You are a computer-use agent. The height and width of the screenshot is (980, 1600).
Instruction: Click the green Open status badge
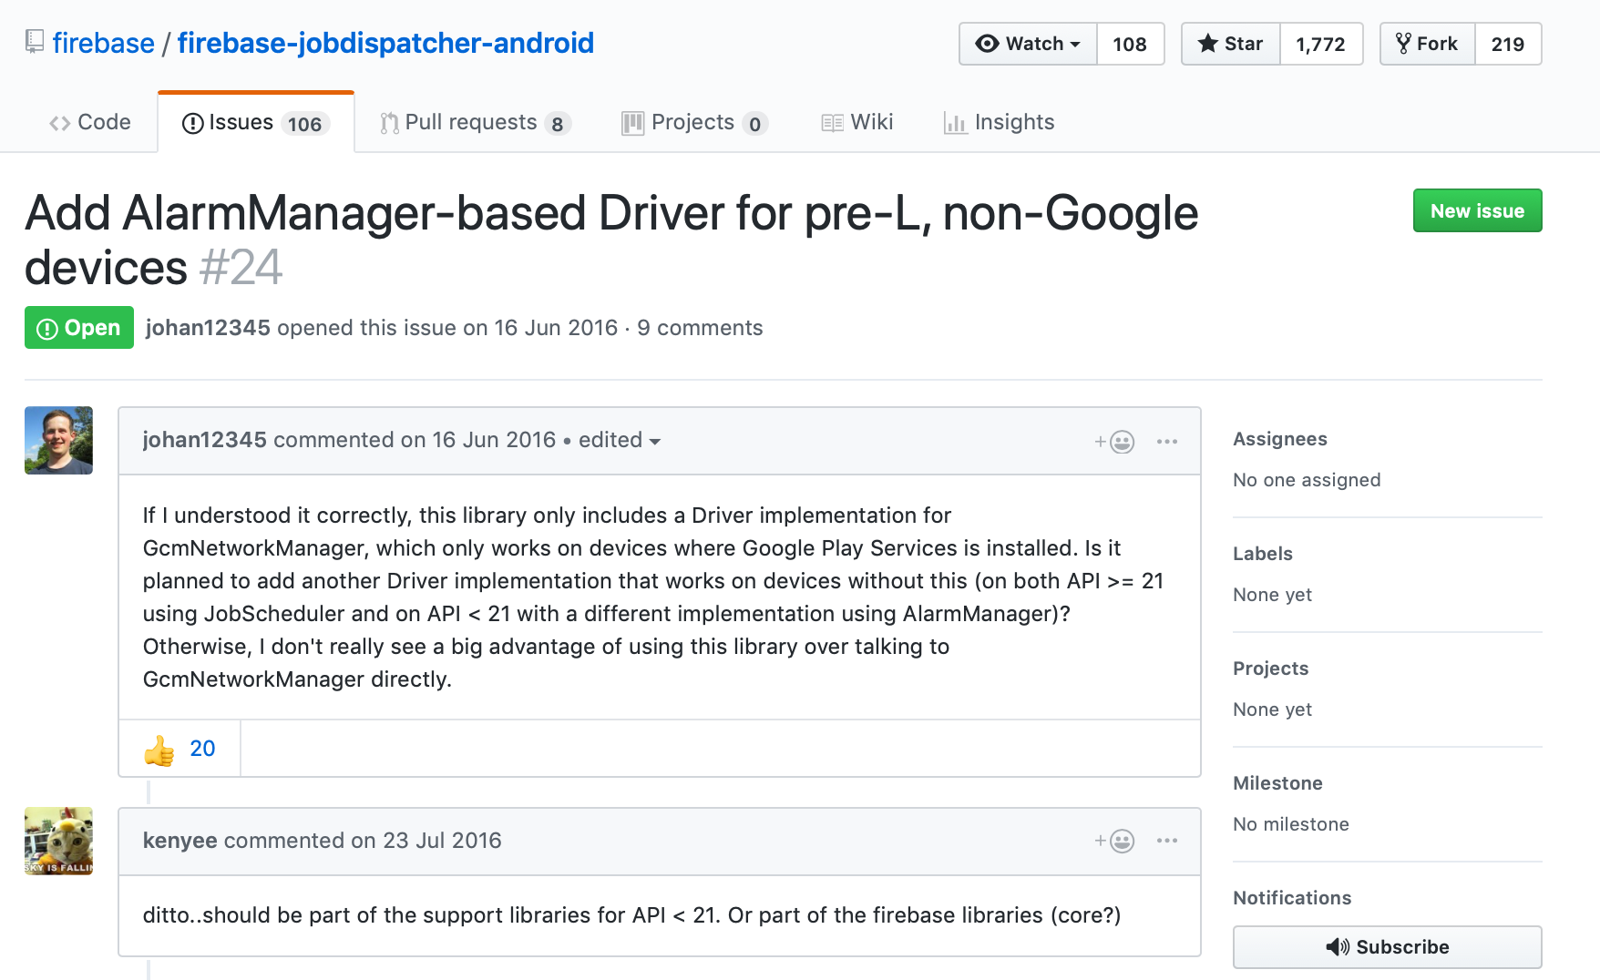click(x=79, y=328)
